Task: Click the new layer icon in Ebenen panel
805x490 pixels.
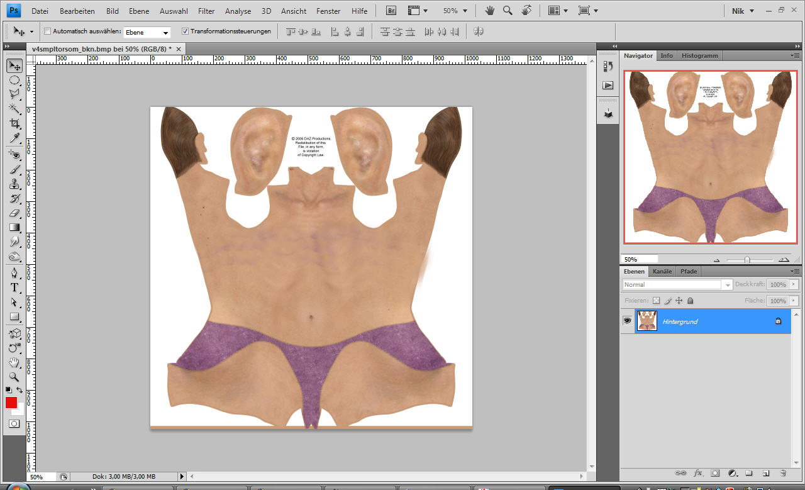Action: pyautogui.click(x=765, y=472)
